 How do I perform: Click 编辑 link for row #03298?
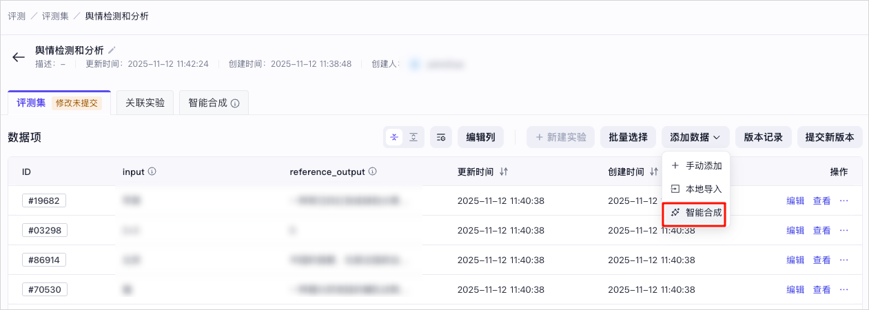pyautogui.click(x=795, y=231)
